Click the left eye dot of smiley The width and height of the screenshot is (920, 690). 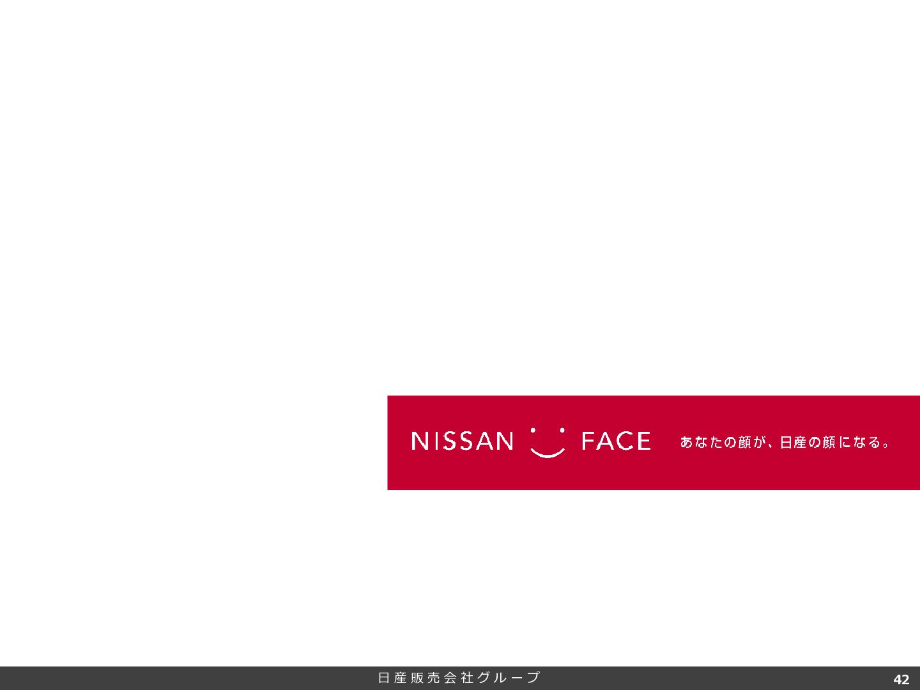(533, 430)
